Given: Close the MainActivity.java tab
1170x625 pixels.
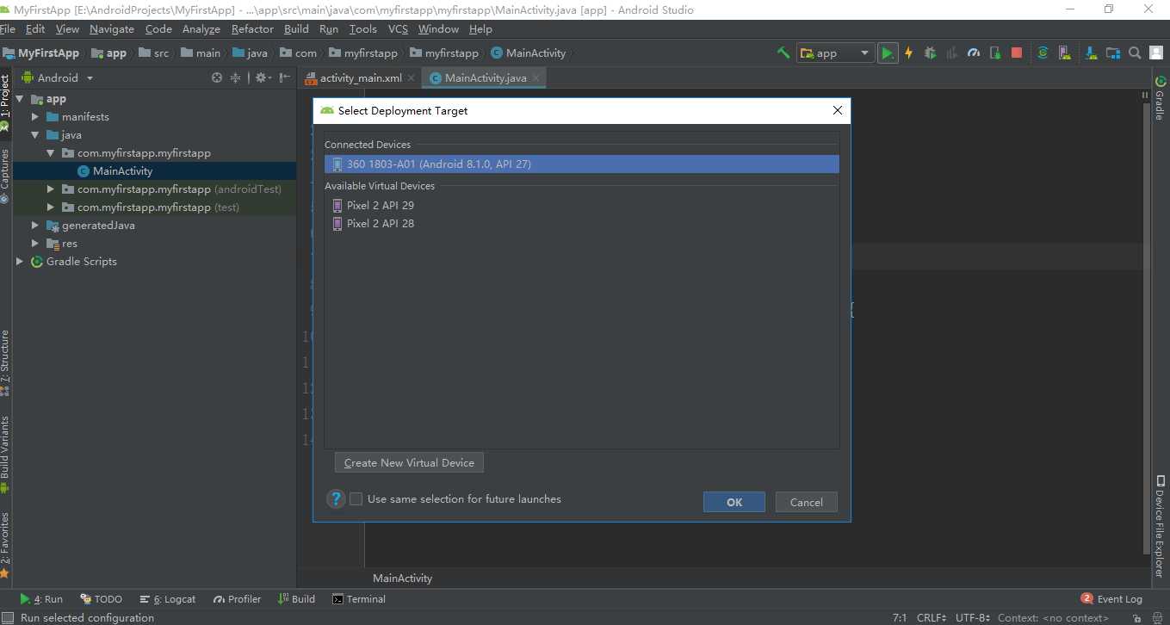Looking at the screenshot, I should pyautogui.click(x=536, y=77).
